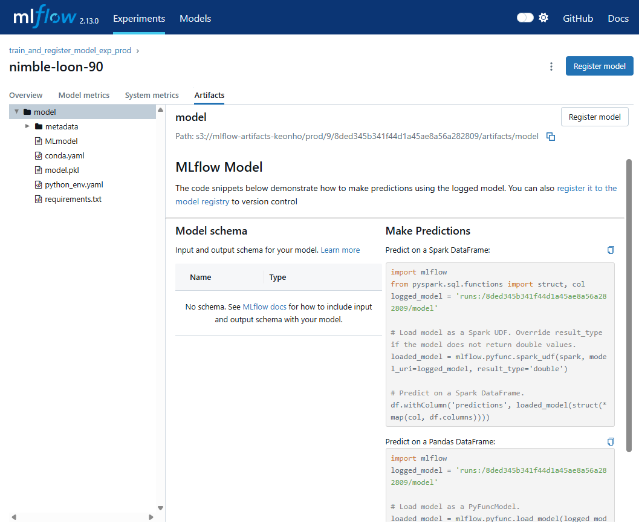The image size is (639, 529).
Task: Click the Register model button
Action: (599, 66)
